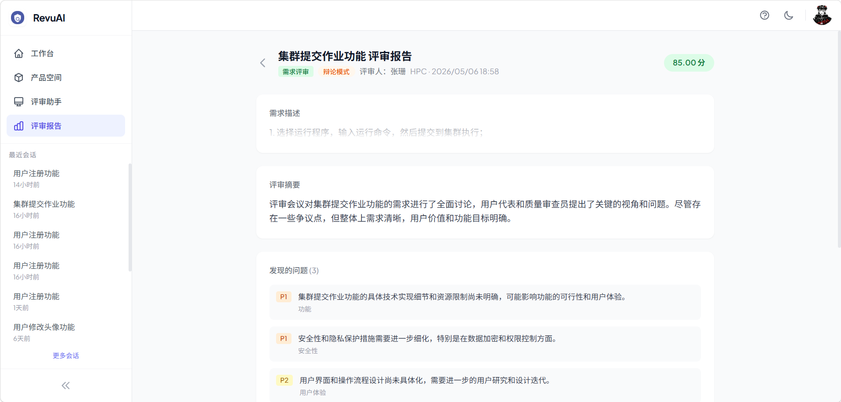Viewport: 841px width, 402px height.
Task: Open the help question-mark icon
Action: coord(764,15)
